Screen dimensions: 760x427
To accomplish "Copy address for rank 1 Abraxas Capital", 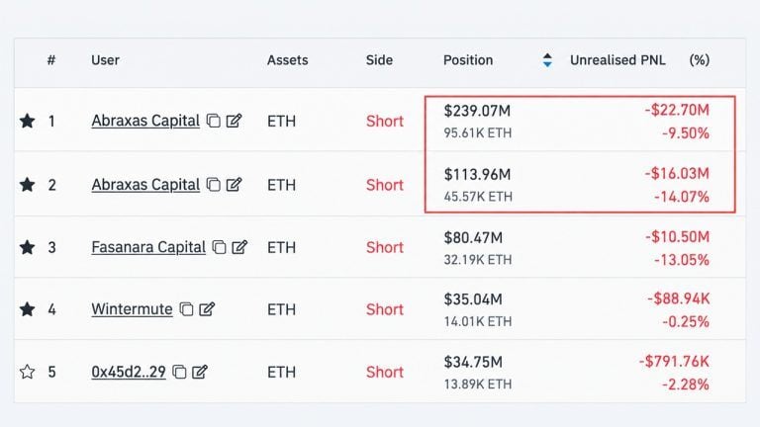I will tap(214, 121).
